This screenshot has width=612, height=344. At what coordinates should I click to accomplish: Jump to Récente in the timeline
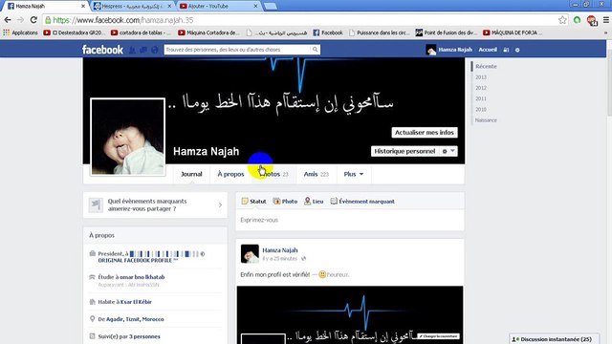[486, 66]
